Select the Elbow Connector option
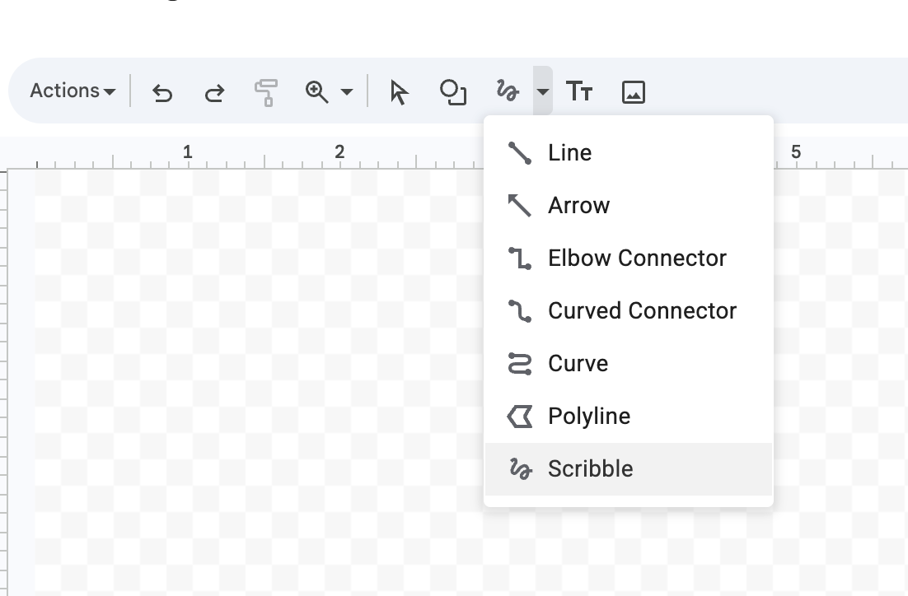The width and height of the screenshot is (908, 596). point(637,258)
